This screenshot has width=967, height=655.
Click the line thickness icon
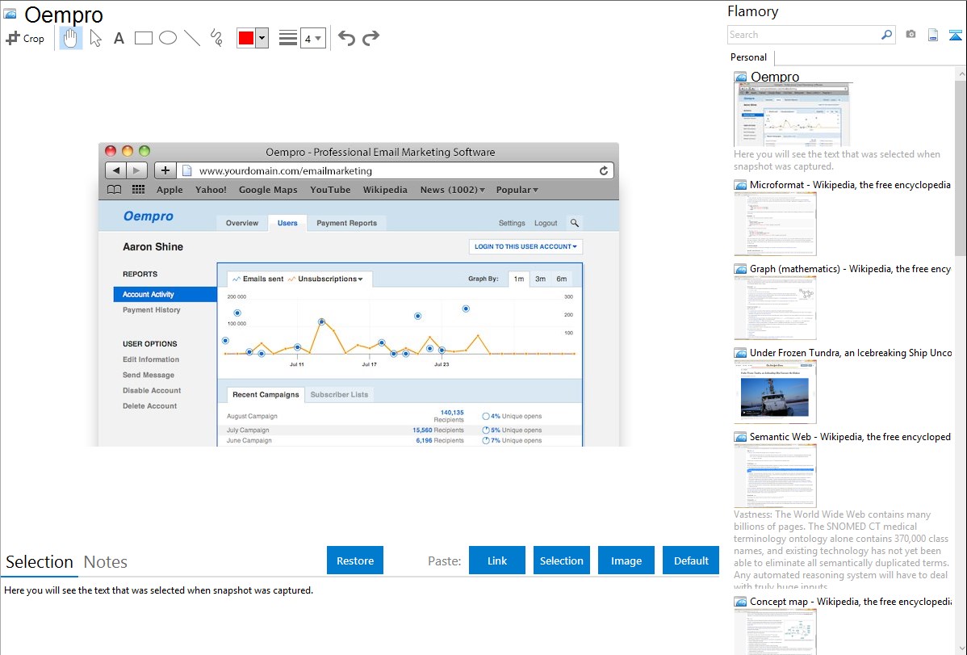click(x=288, y=38)
